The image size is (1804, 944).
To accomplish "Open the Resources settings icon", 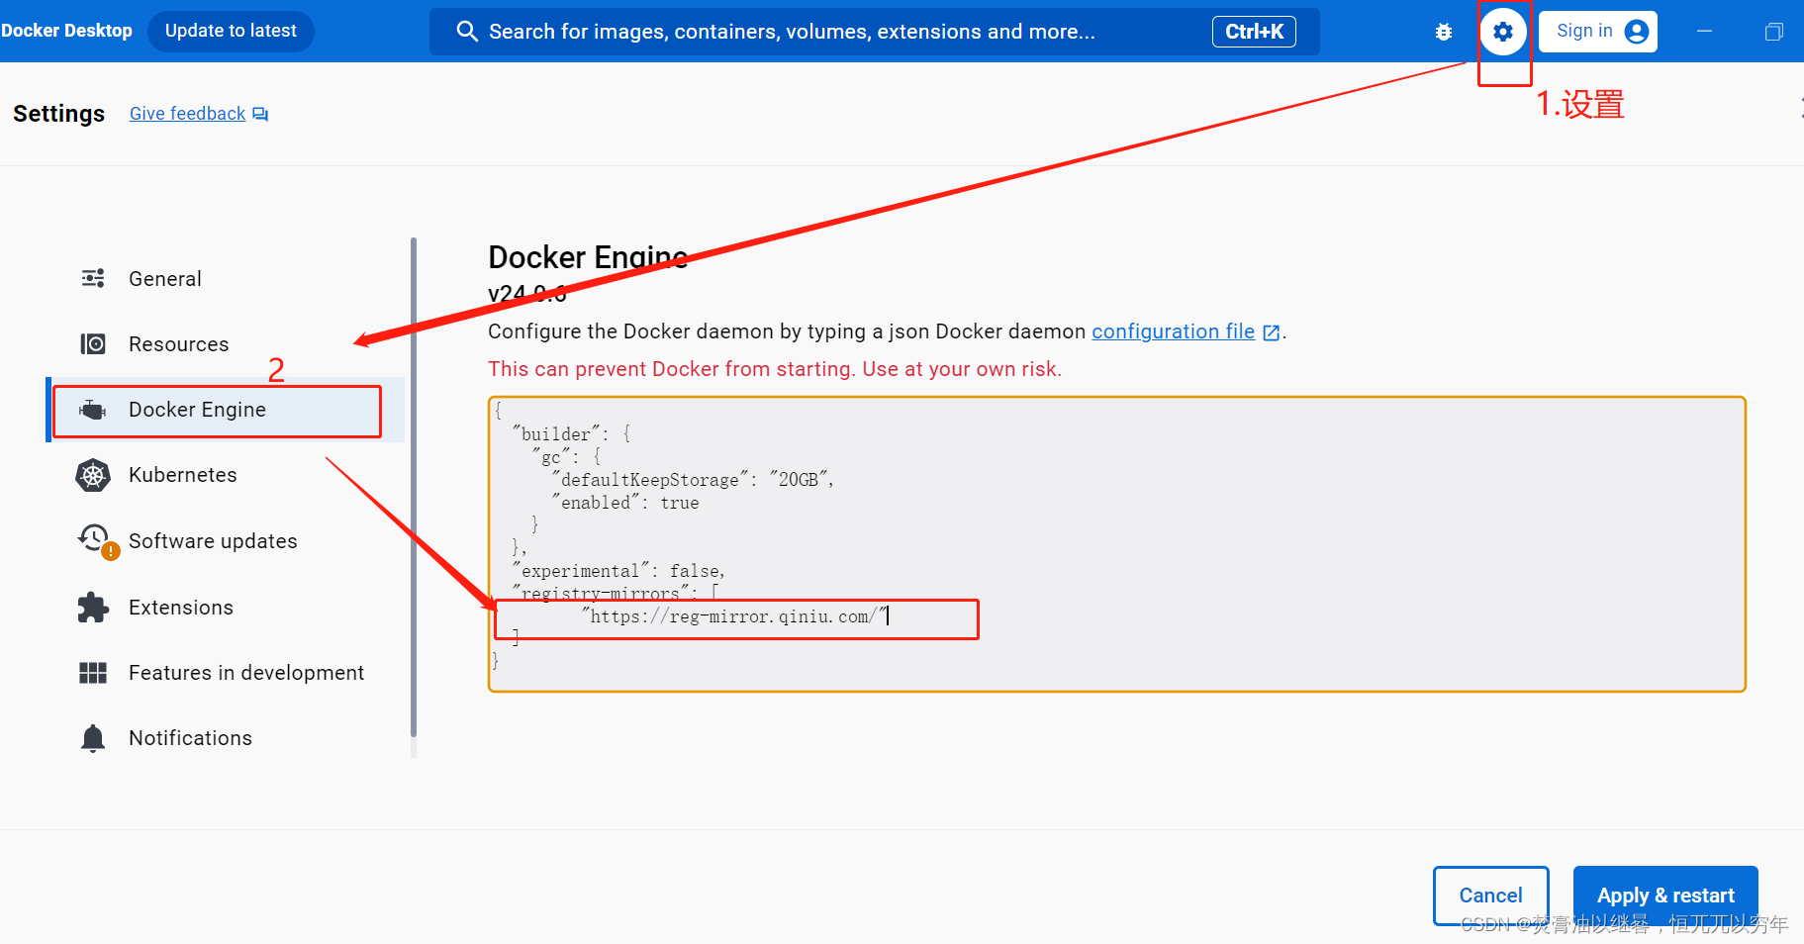I will coord(92,343).
